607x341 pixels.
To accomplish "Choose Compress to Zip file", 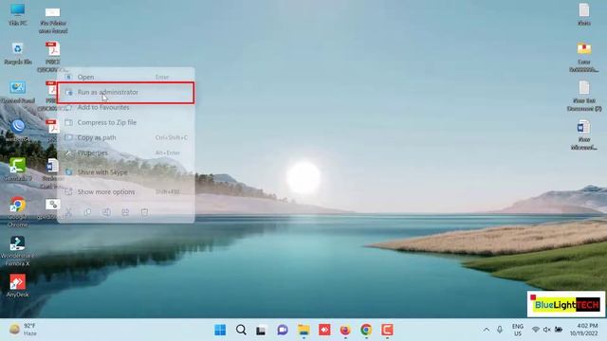I will tap(126, 122).
